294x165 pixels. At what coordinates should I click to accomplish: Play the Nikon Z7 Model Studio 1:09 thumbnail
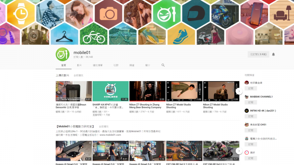(x=184, y=91)
